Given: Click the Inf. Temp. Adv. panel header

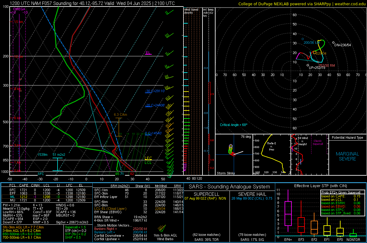Looking at the screenshot, I should click(208, 13).
